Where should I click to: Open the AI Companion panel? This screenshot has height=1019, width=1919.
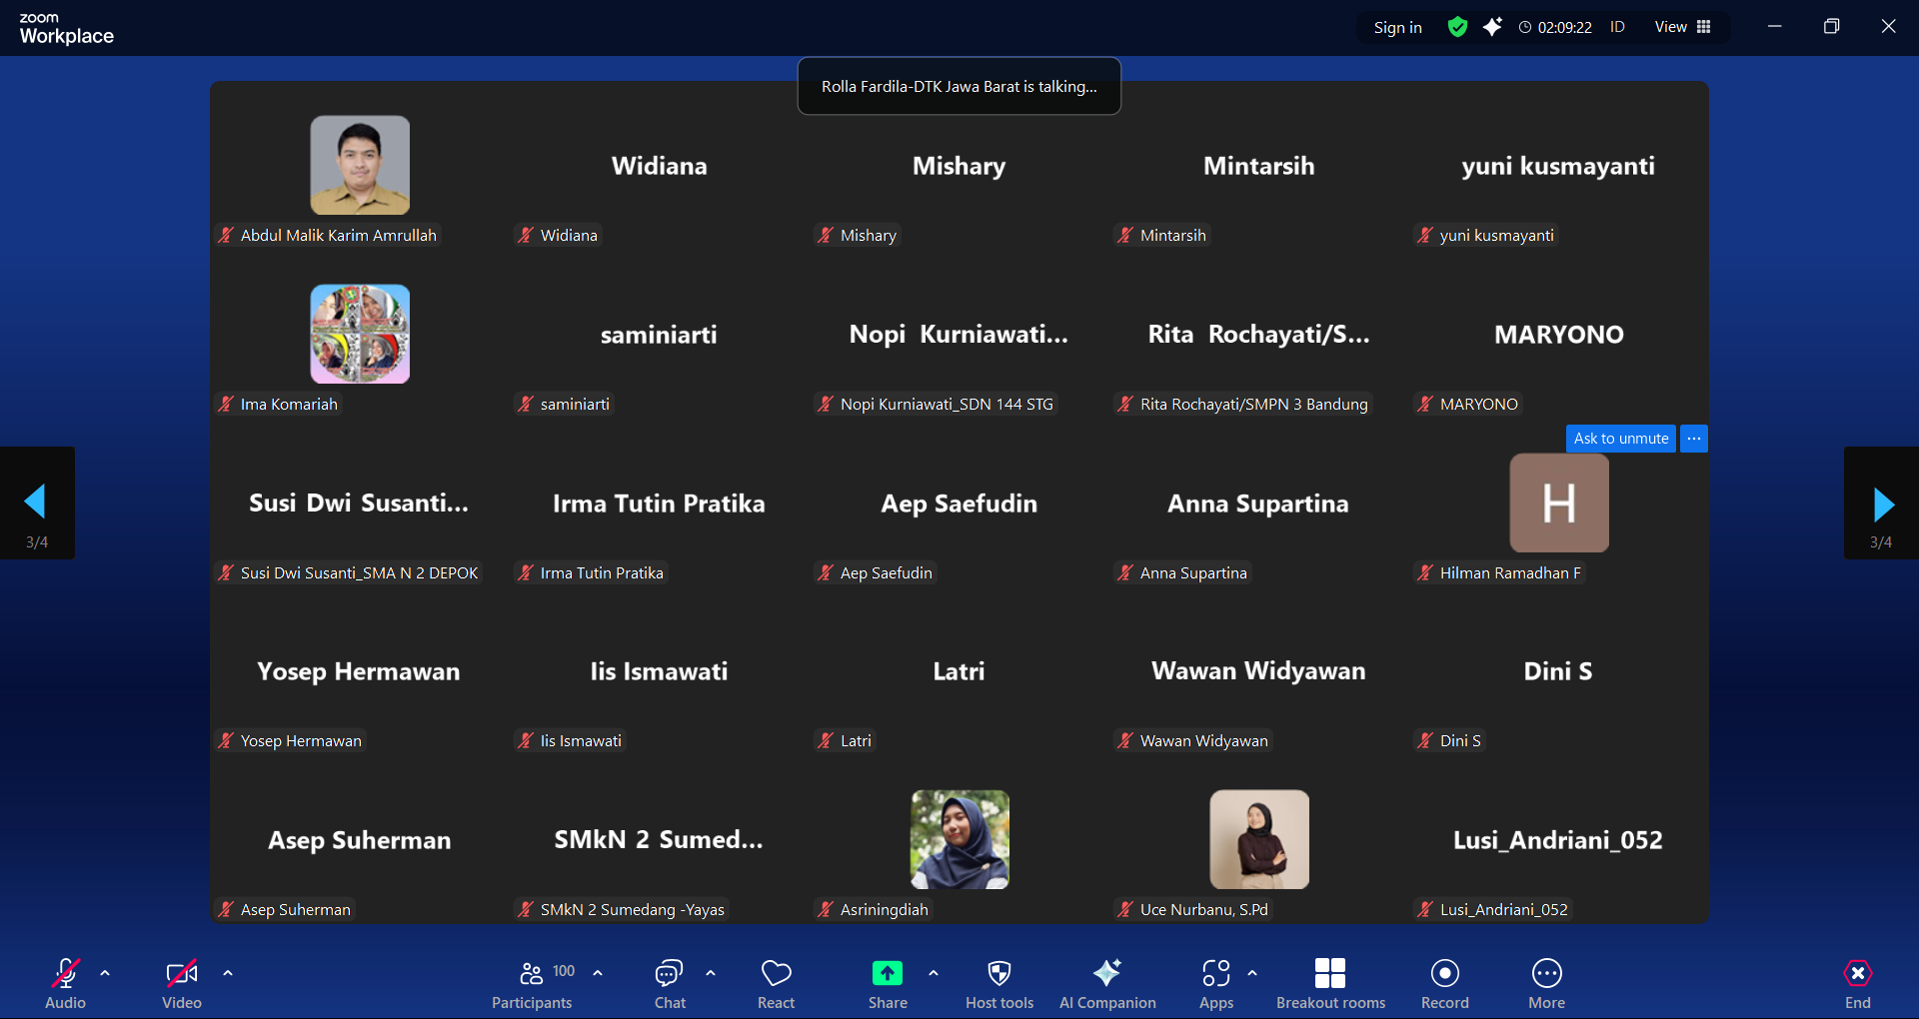1107,984
